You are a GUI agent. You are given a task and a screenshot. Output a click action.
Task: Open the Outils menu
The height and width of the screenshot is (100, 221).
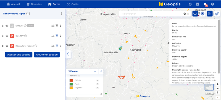pos(73,4)
